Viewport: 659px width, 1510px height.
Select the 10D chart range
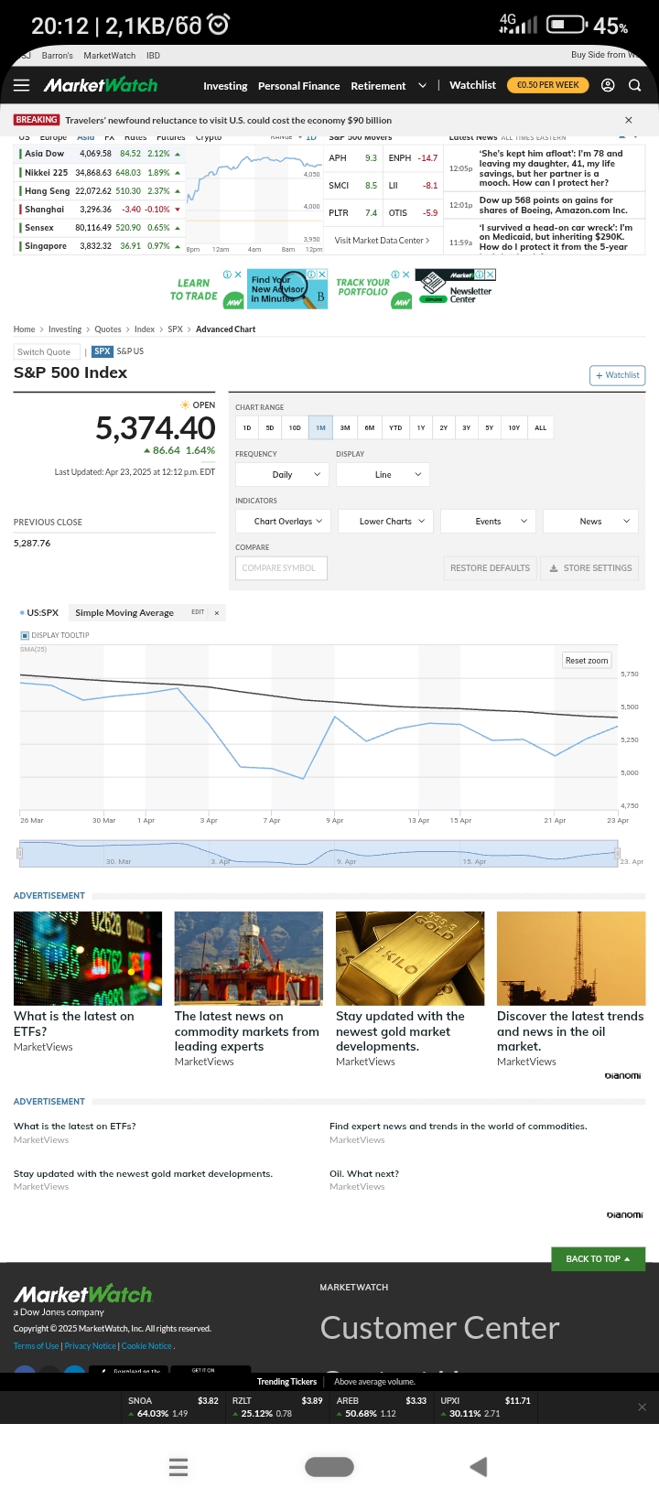(x=295, y=427)
